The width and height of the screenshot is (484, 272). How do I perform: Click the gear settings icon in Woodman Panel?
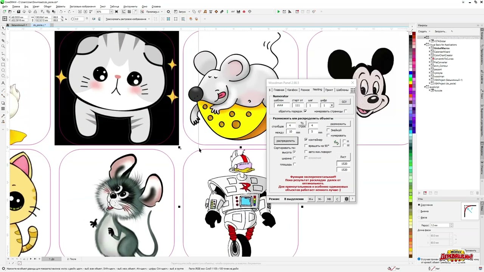tap(346, 199)
